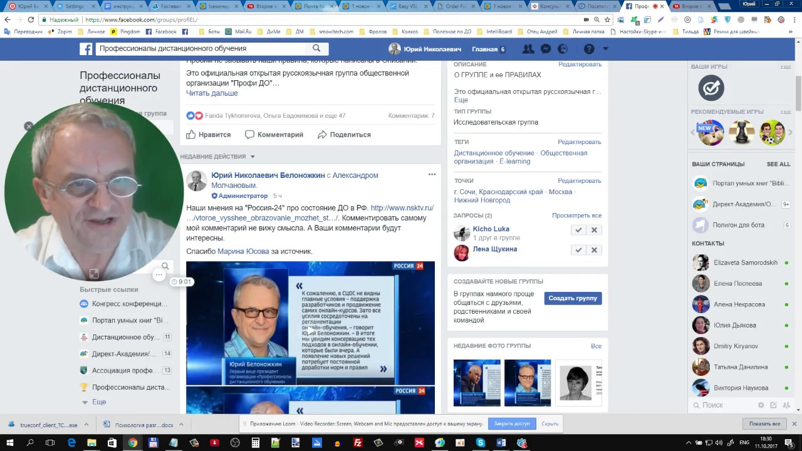Expand Недавние действия sorting dropdown

tap(218, 157)
